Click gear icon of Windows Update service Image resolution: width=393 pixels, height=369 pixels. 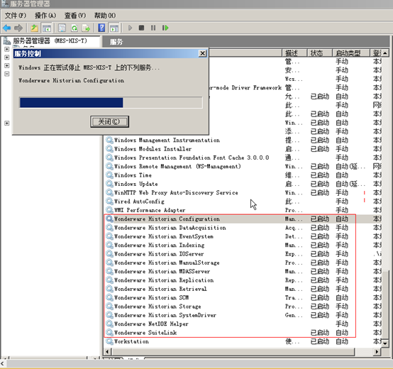[109, 184]
